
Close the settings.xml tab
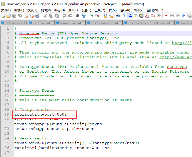pyautogui.click(x=26, y=23)
